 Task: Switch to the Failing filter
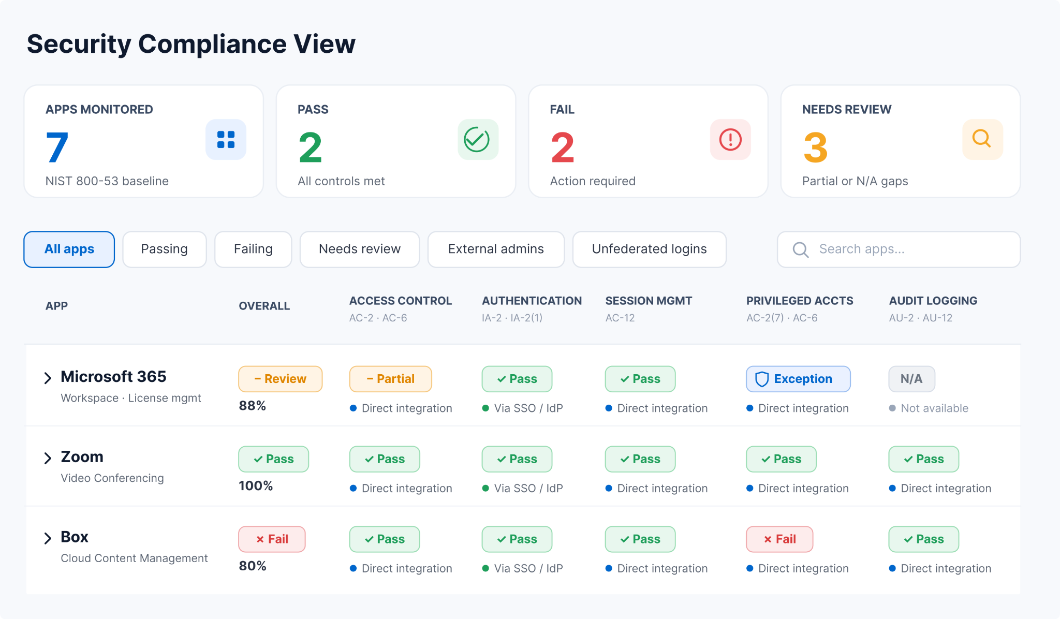[253, 249]
